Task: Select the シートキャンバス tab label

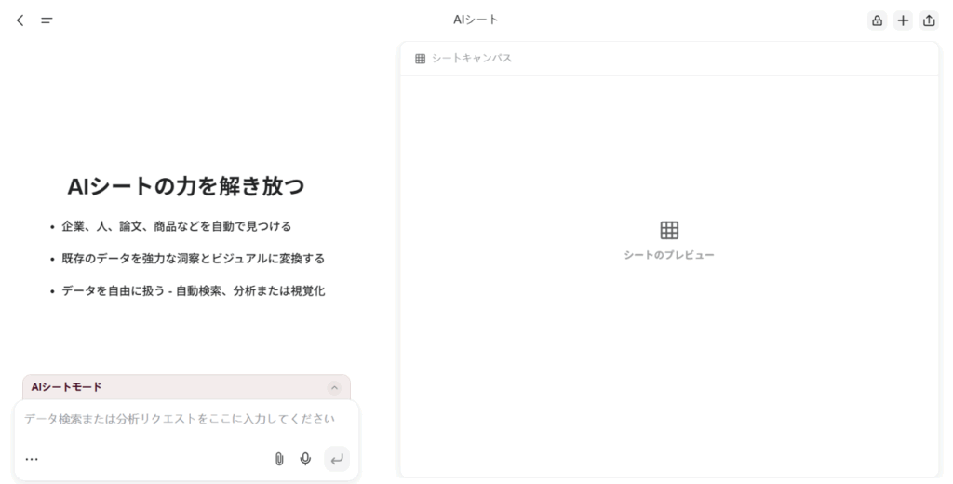Action: [x=472, y=59]
